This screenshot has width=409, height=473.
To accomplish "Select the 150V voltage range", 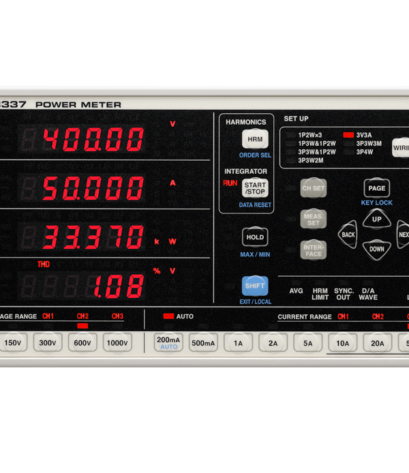I will coord(13,343).
